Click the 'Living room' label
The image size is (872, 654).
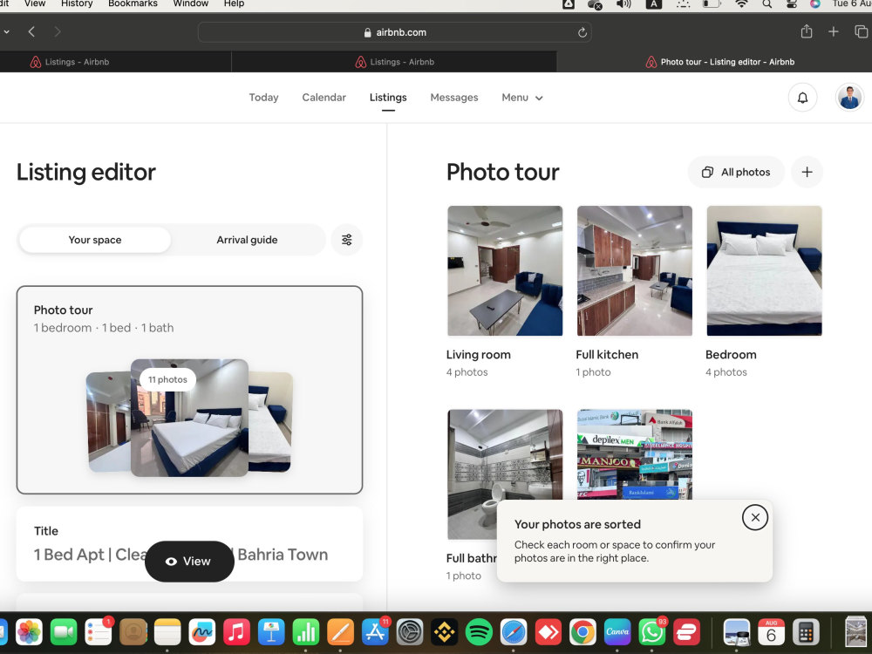tap(478, 354)
